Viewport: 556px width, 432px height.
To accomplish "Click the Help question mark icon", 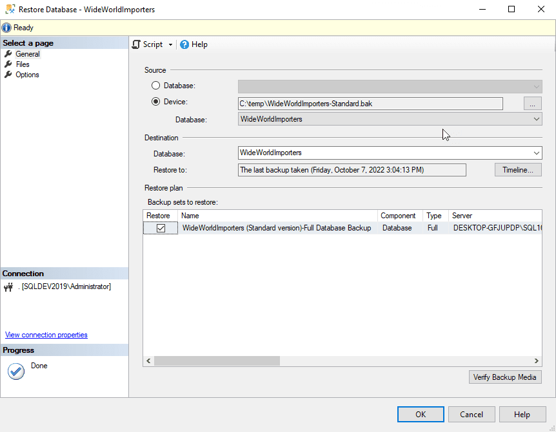I will coord(184,44).
